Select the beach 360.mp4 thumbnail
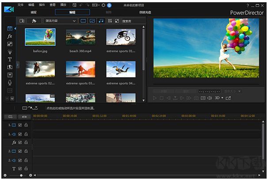This screenshot has height=179, width=267. coord(80,38)
